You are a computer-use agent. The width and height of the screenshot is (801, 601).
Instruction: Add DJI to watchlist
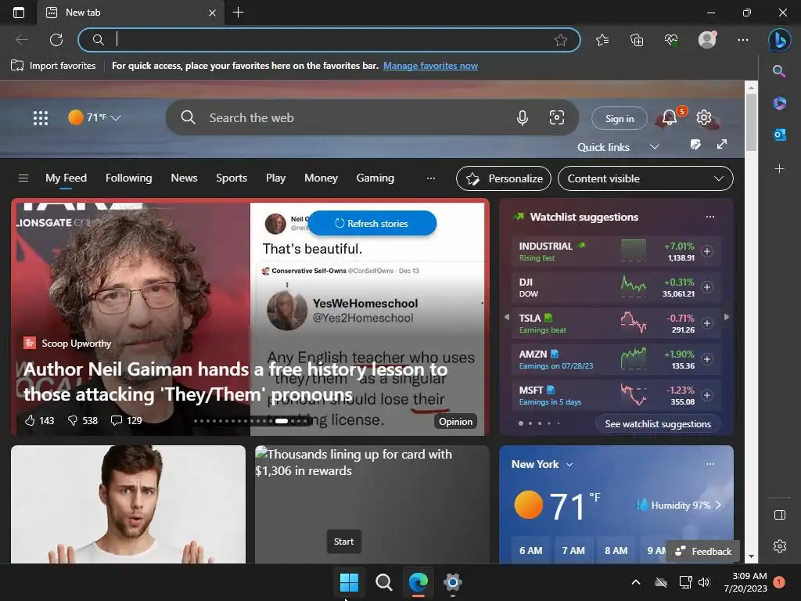(707, 287)
